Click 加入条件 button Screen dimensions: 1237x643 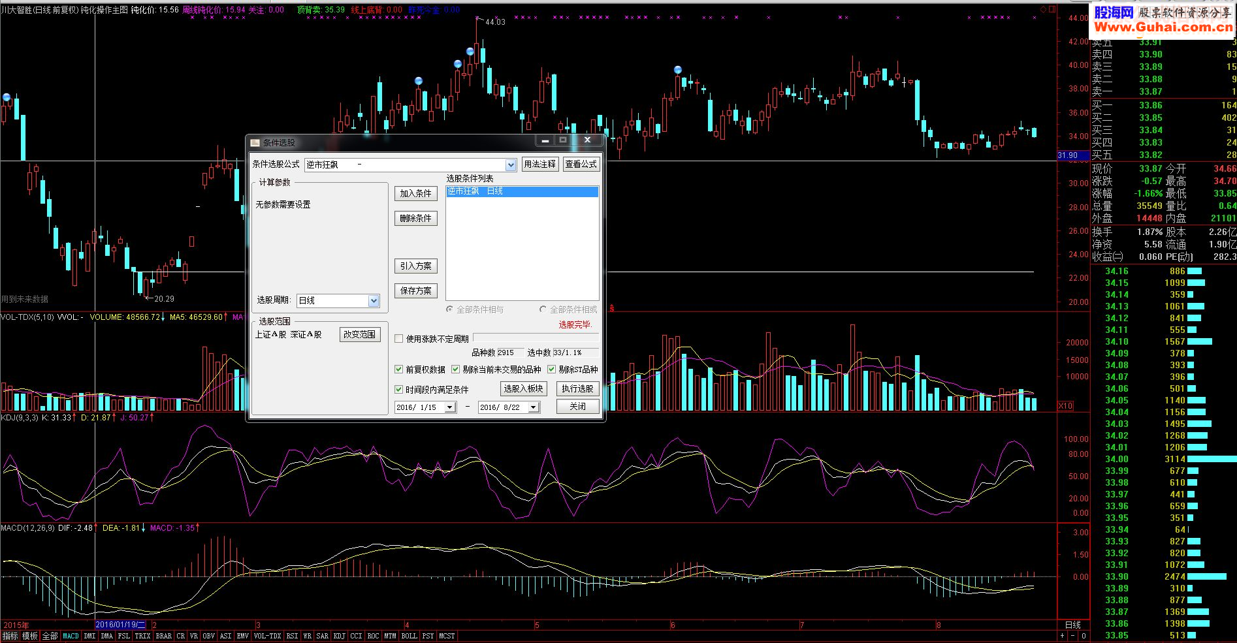tap(416, 194)
